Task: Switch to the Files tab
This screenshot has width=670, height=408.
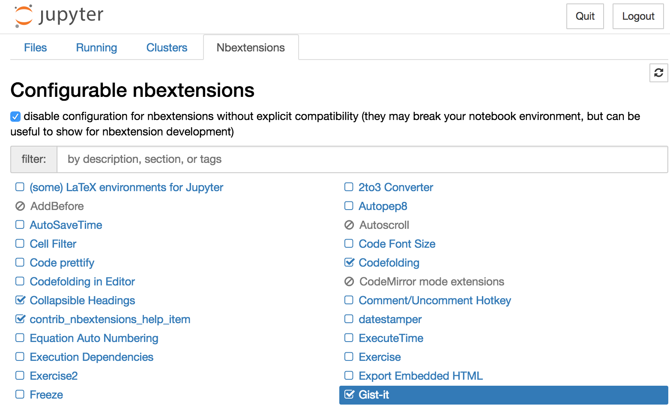Action: pos(35,48)
